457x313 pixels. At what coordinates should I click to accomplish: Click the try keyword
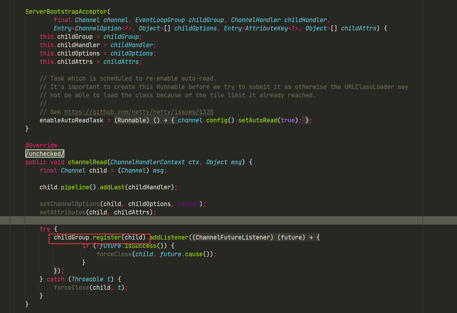tap(45, 229)
